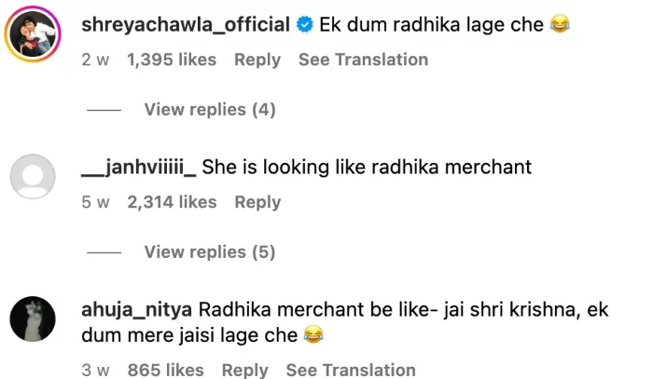Click the blue verified badge
This screenshot has width=653, height=379.
coord(305,24)
